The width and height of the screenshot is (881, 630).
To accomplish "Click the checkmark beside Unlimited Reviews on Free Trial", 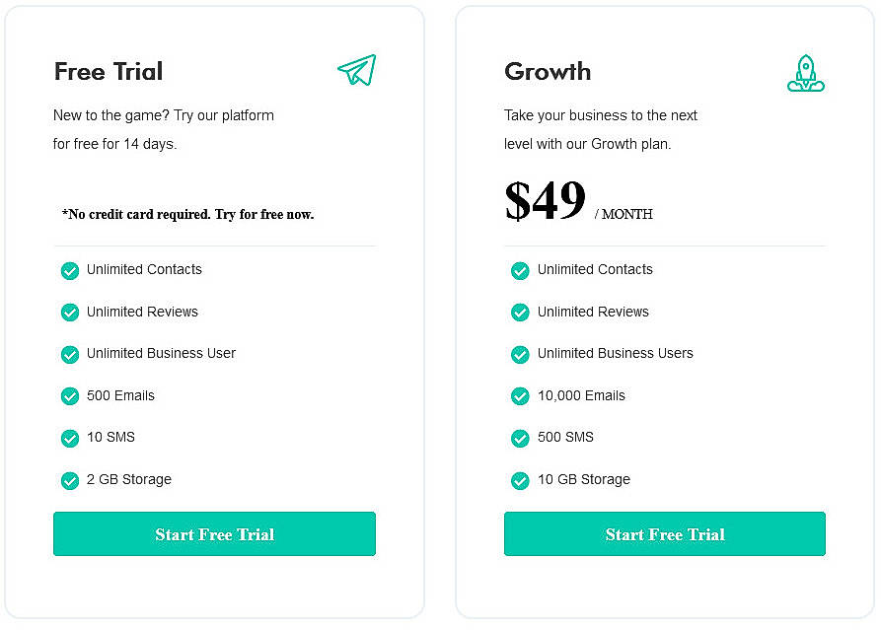I will pyautogui.click(x=70, y=313).
